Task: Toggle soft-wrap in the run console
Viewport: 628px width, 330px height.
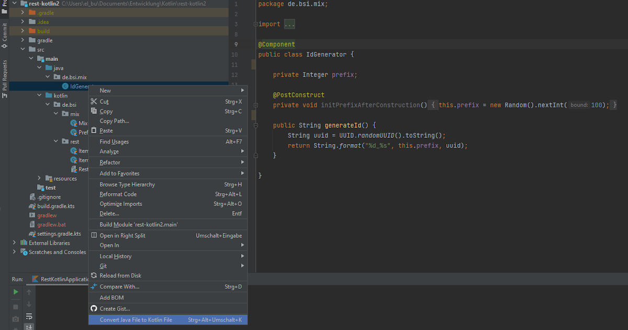Action: pos(29,316)
